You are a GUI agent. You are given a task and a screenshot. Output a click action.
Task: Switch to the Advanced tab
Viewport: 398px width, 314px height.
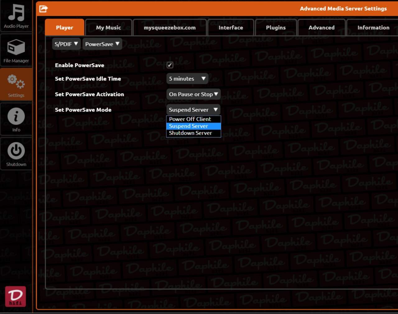pos(322,27)
